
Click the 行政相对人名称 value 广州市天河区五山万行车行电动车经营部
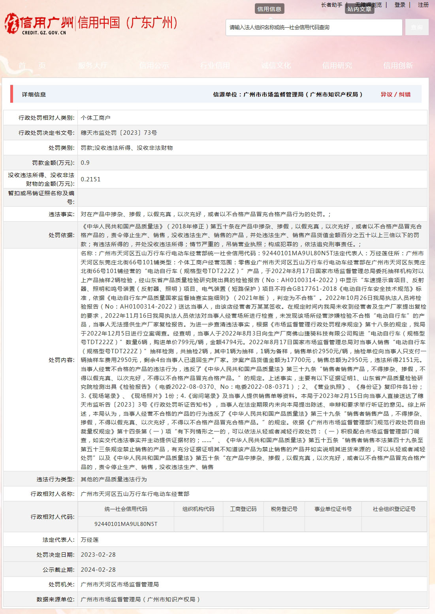click(x=135, y=494)
